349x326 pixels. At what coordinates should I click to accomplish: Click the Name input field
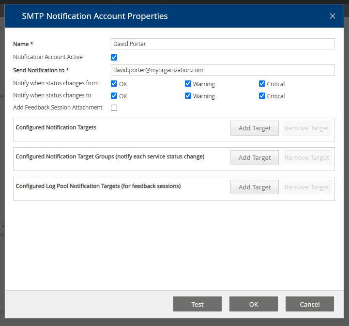click(223, 44)
